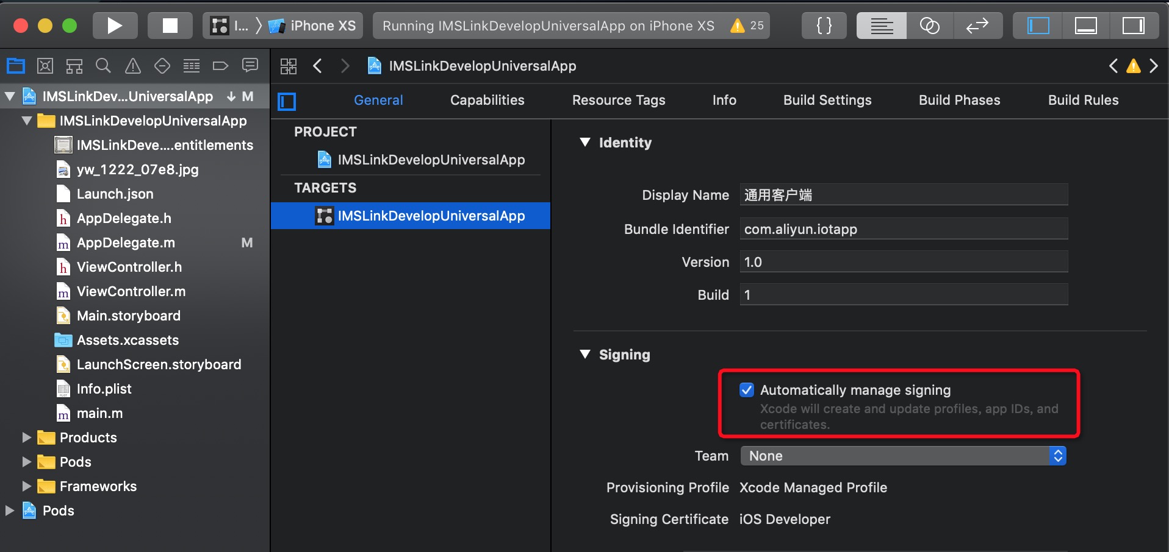Viewport: 1169px width, 552px height.
Task: Open the Build Phases tab
Action: coord(960,101)
